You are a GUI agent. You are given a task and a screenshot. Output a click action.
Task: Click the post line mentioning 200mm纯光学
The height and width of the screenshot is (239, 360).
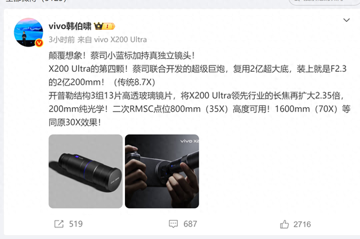click(200, 109)
